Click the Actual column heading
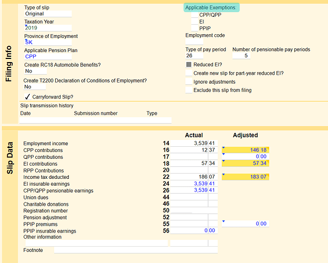Screen dimensions: 328x263 194,135
